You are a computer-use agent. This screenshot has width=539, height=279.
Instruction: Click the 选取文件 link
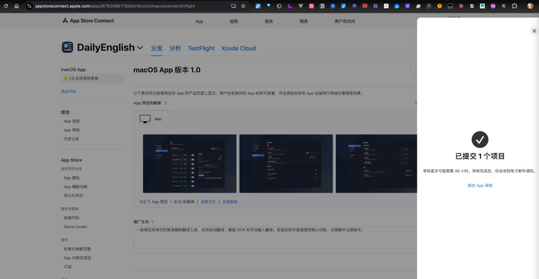(x=208, y=202)
